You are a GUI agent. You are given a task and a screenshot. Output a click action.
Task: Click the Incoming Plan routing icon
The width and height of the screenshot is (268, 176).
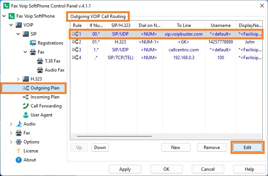(26, 97)
